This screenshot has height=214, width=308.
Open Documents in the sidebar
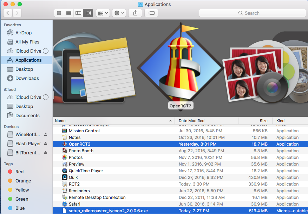tap(27, 115)
